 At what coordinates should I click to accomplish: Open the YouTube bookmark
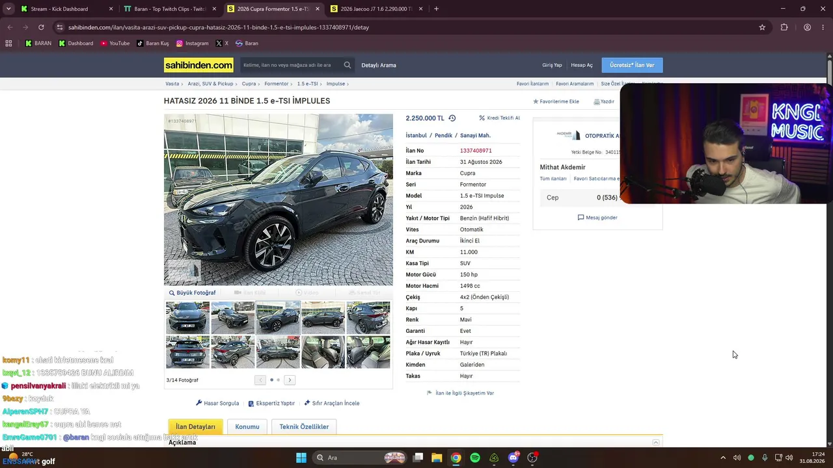click(x=115, y=44)
